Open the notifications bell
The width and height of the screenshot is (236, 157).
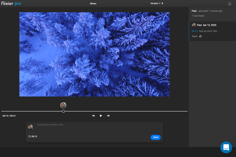230,4
